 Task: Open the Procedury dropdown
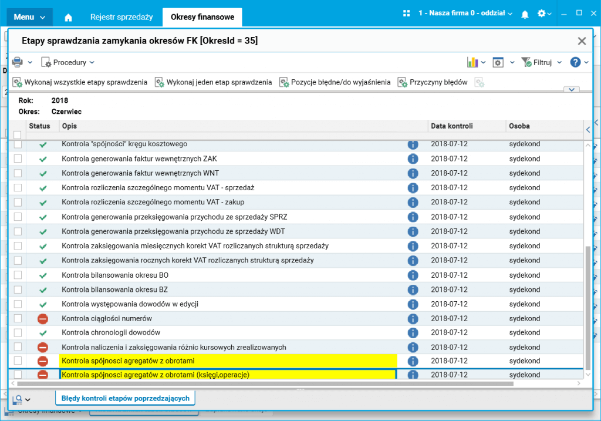(x=68, y=62)
